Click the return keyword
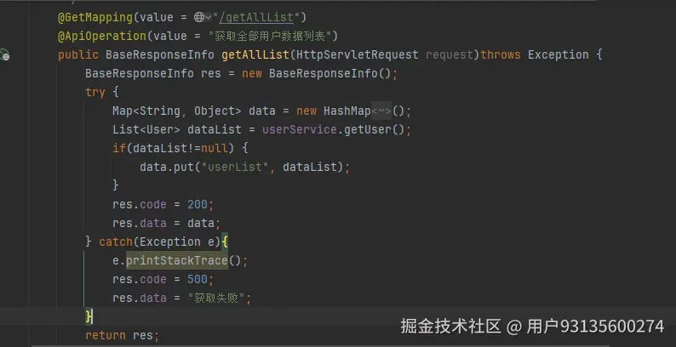 point(106,335)
